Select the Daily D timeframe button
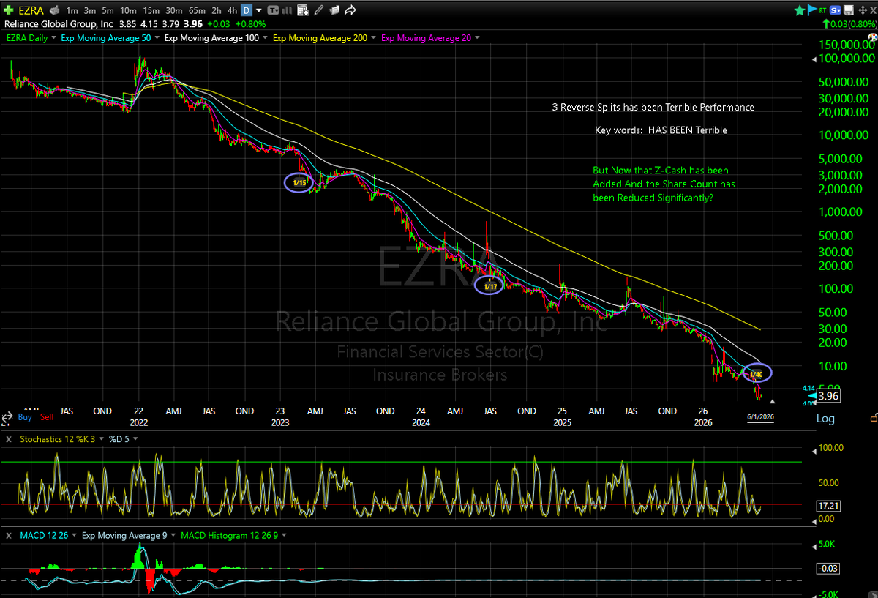This screenshot has width=878, height=598. [247, 10]
